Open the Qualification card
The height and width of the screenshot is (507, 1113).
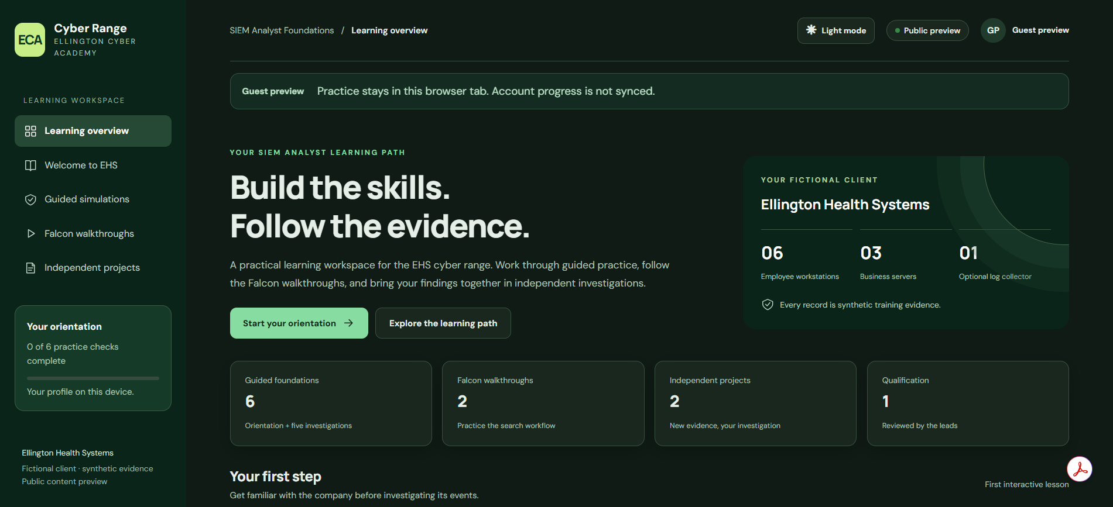click(968, 403)
